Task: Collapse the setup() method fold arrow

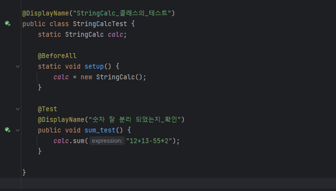Action: 18,66
